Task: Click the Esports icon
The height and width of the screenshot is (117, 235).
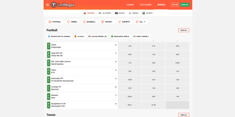Action: click(120, 22)
